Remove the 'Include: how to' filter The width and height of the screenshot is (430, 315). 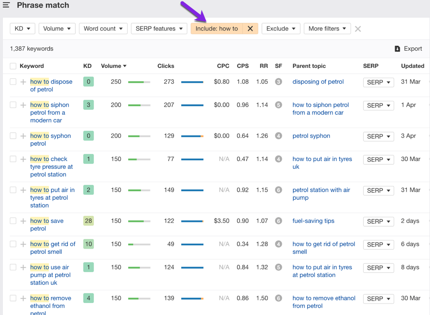coord(250,29)
